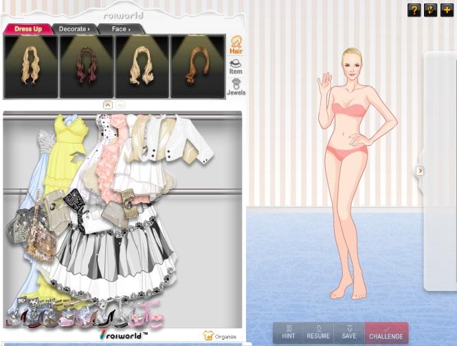
Task: Open the Face tab
Action: tap(120, 29)
